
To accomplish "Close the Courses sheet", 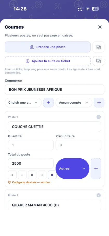I will click(100, 27).
